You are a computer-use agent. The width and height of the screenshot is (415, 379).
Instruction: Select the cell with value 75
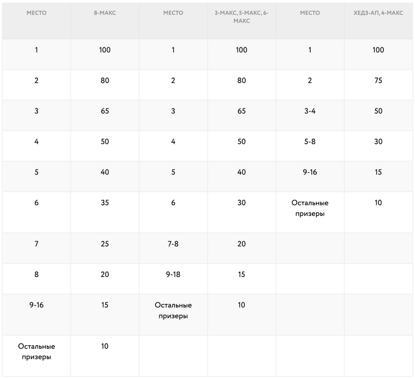378,81
